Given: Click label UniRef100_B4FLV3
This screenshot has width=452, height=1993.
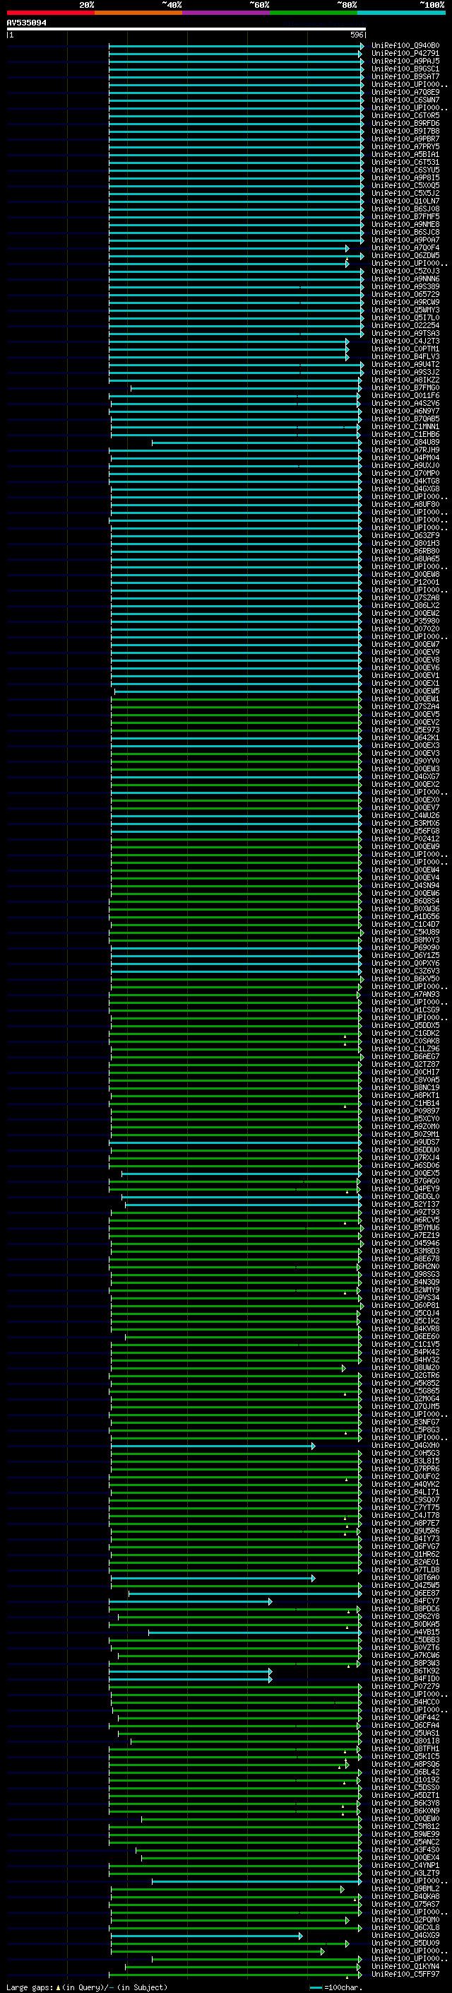Looking at the screenshot, I should (x=405, y=356).
